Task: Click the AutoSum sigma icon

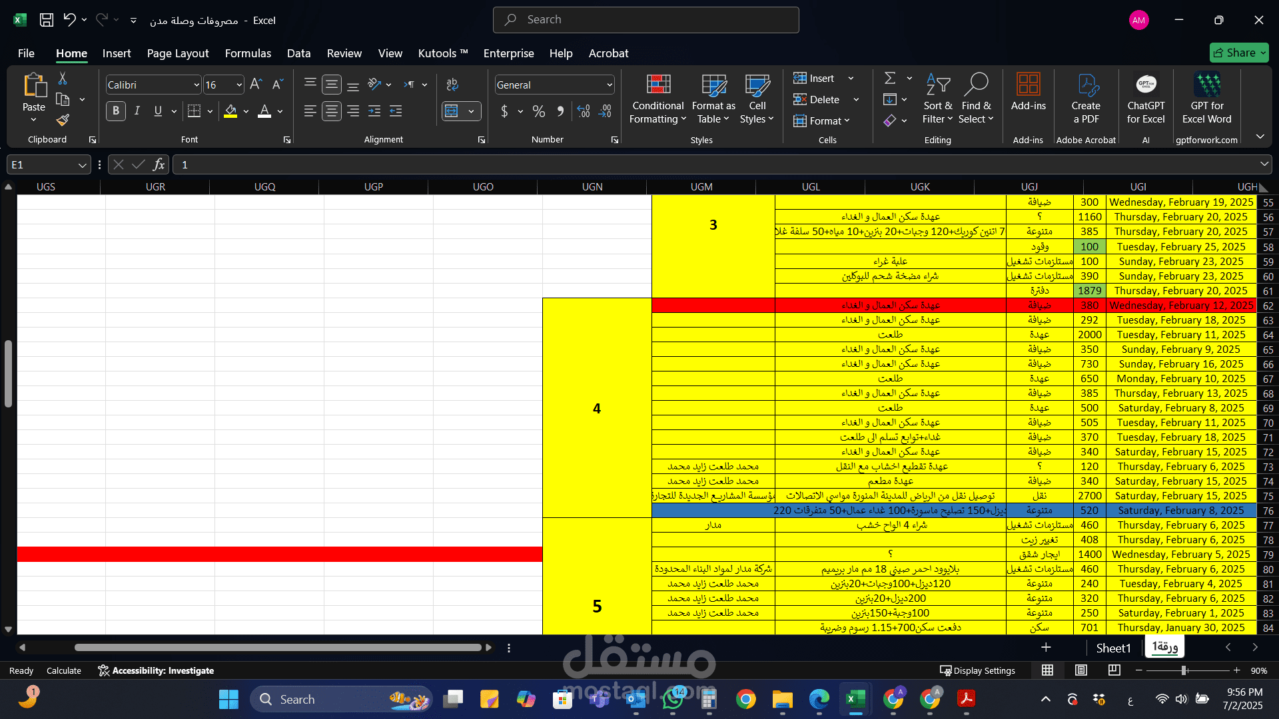Action: click(890, 79)
